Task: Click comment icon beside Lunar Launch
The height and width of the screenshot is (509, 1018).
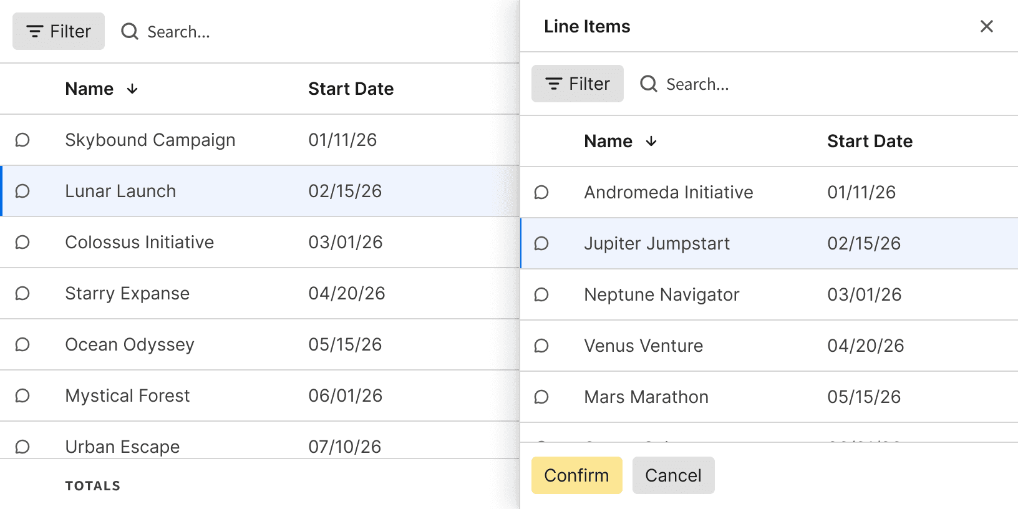Action: (22, 191)
